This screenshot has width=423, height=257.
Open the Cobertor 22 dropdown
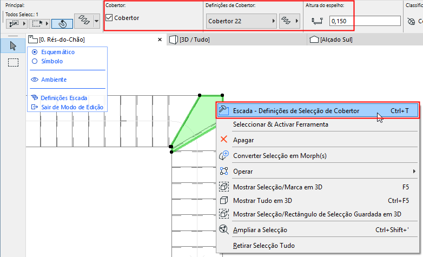point(241,21)
